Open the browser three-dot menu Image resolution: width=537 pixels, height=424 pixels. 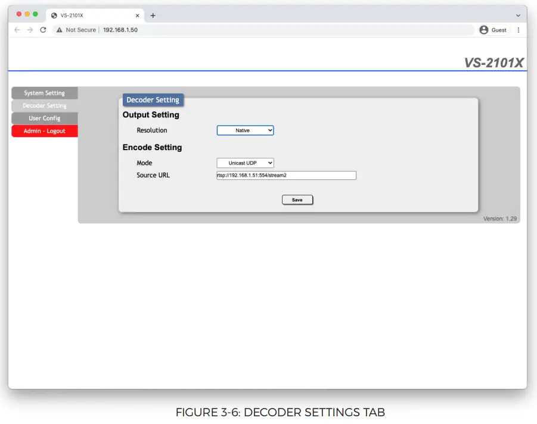(518, 29)
